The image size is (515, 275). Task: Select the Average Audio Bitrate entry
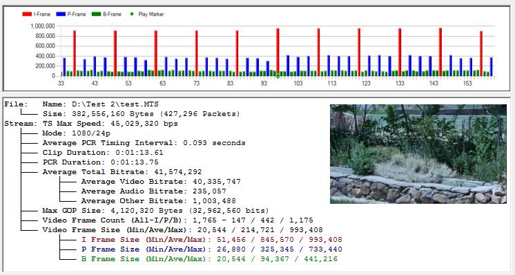[x=154, y=191]
